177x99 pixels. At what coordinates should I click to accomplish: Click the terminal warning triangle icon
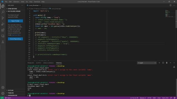tap(174, 67)
